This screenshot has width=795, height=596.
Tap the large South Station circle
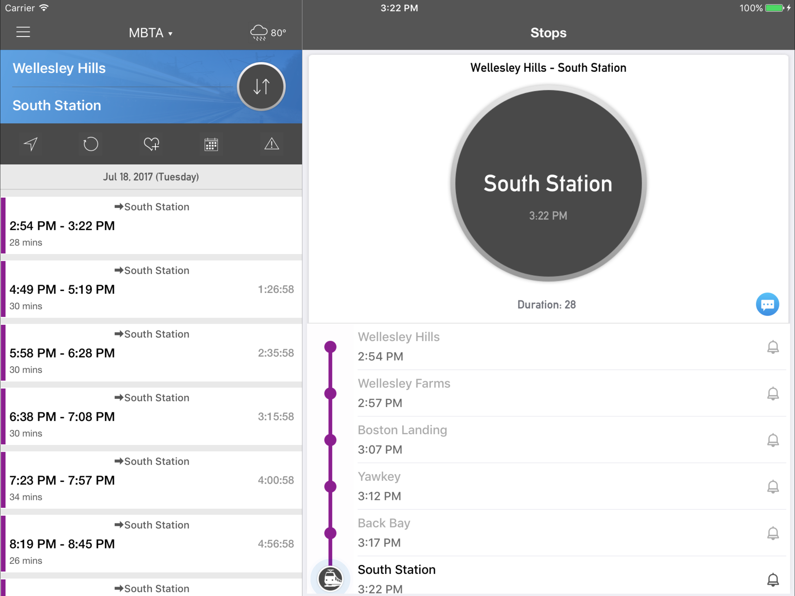548,183
